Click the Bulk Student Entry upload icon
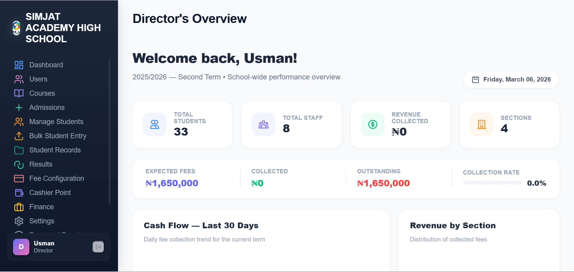 point(19,136)
